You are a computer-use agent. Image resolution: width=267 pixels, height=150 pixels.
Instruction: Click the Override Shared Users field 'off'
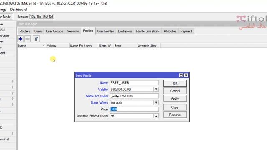coord(132,116)
